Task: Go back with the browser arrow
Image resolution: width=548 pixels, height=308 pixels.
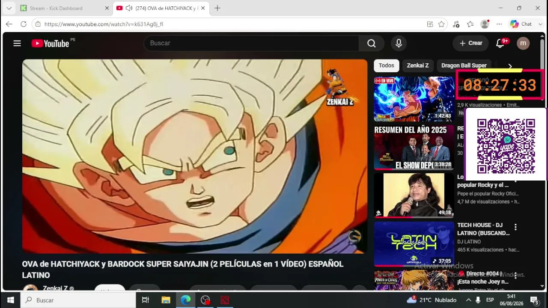Action: coord(9,24)
